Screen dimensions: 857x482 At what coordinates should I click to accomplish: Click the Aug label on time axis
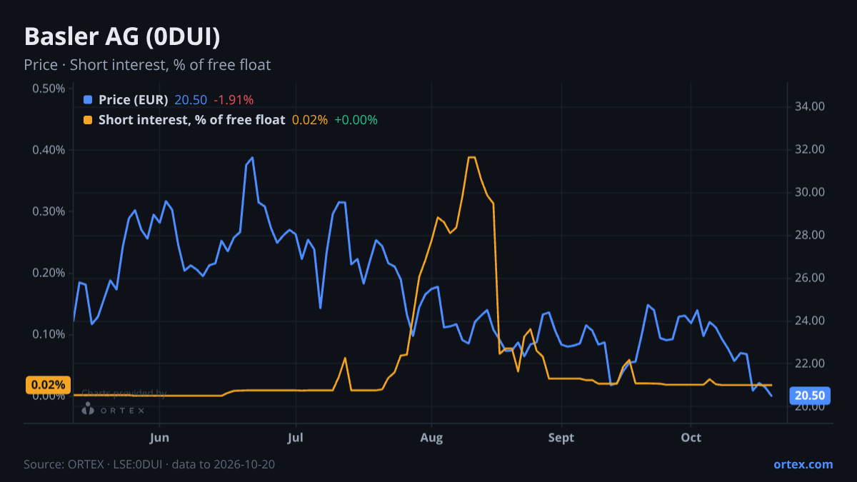click(431, 437)
